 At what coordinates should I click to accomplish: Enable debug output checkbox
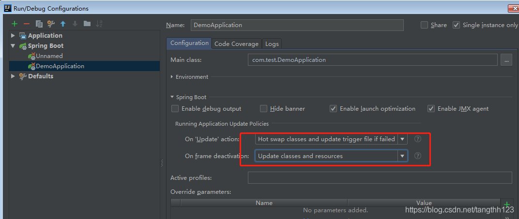[x=175, y=109]
